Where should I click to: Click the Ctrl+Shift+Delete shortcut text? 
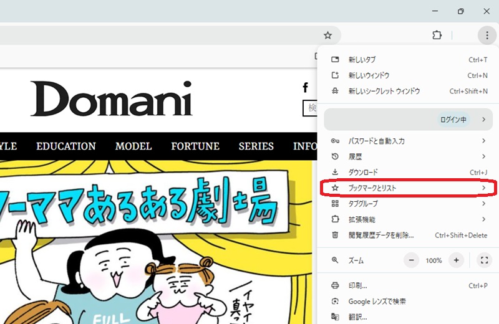coord(461,236)
